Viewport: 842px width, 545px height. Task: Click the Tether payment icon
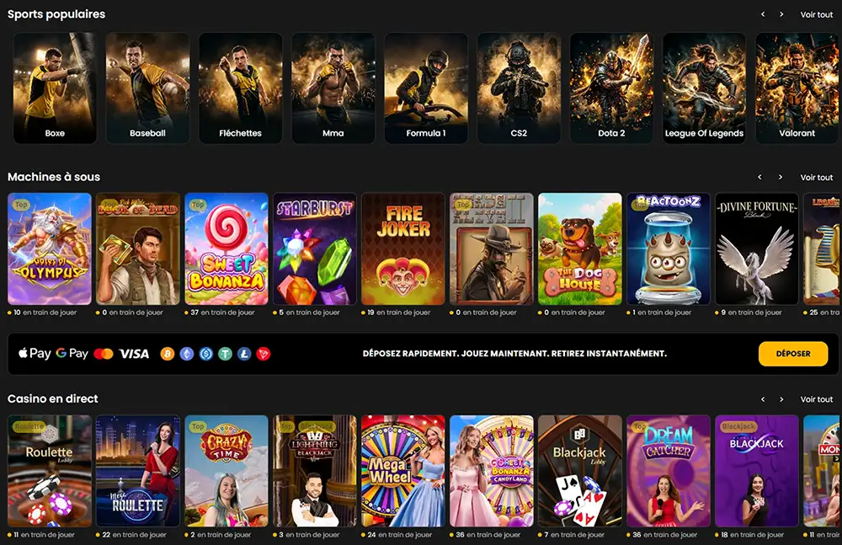tap(225, 355)
